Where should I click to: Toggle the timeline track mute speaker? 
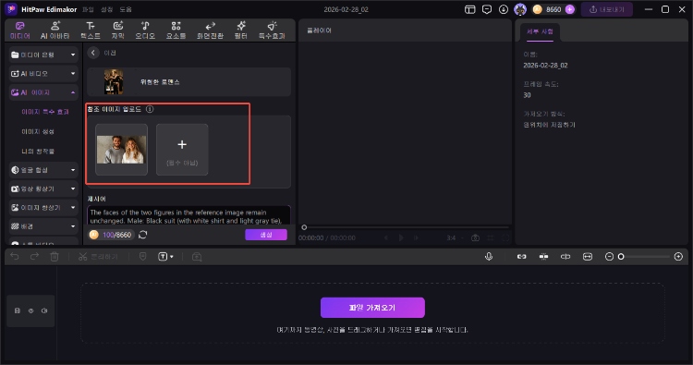[x=44, y=310]
